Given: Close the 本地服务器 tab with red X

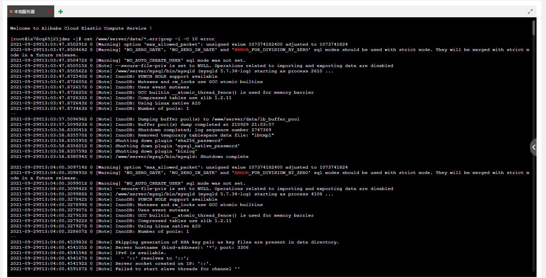Looking at the screenshot, I should (49, 12).
